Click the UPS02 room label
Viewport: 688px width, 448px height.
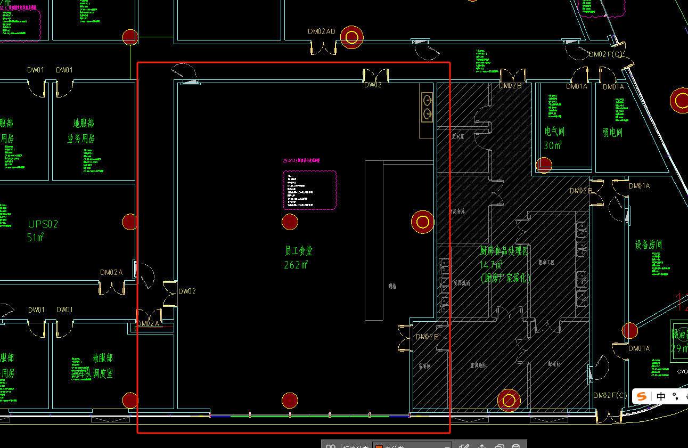[x=43, y=224]
